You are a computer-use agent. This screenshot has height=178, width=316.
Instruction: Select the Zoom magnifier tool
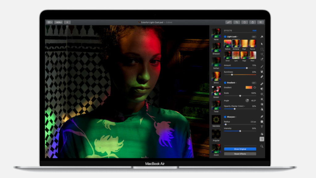[262, 146]
